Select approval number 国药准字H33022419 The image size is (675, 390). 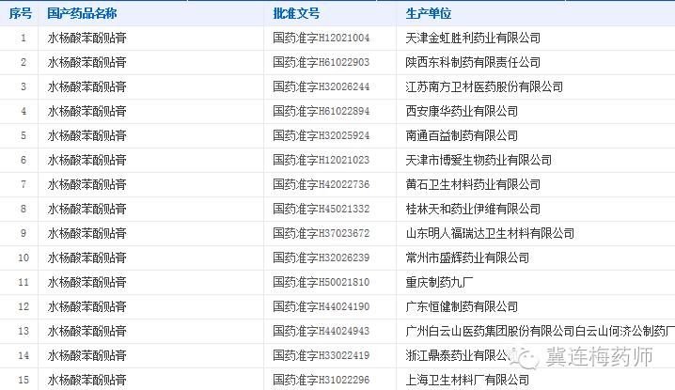click(x=322, y=355)
